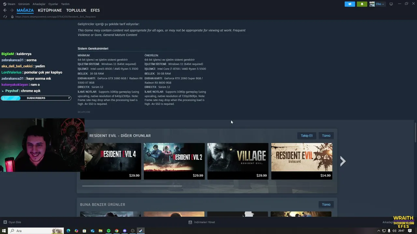Open the green notifications bell
Viewport: 417px width, 234px height.
pyautogui.click(x=362, y=4)
